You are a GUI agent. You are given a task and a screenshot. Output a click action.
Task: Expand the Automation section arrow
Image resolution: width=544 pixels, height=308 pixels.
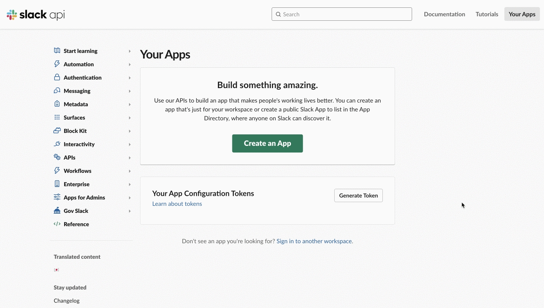pyautogui.click(x=130, y=64)
